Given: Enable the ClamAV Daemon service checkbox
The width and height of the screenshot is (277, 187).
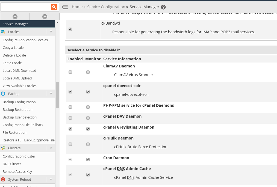Looking at the screenshot, I should (x=70, y=72).
